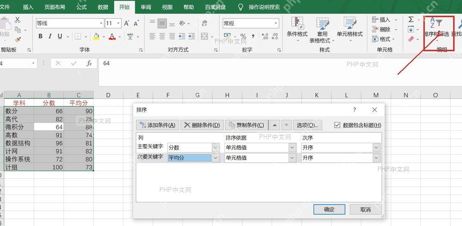Switch to the 视图 ribbon tab
The width and height of the screenshot is (462, 226).
tap(167, 7)
